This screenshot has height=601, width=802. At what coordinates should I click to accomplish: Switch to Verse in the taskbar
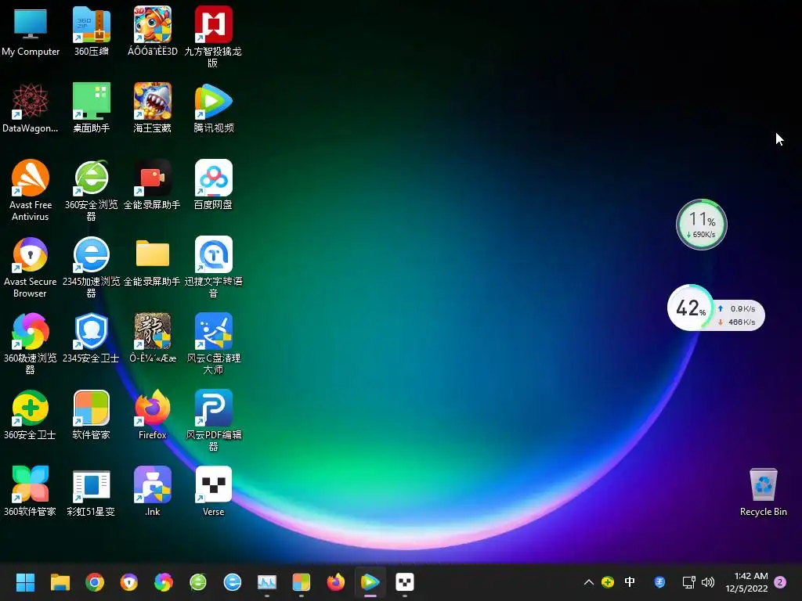(405, 582)
